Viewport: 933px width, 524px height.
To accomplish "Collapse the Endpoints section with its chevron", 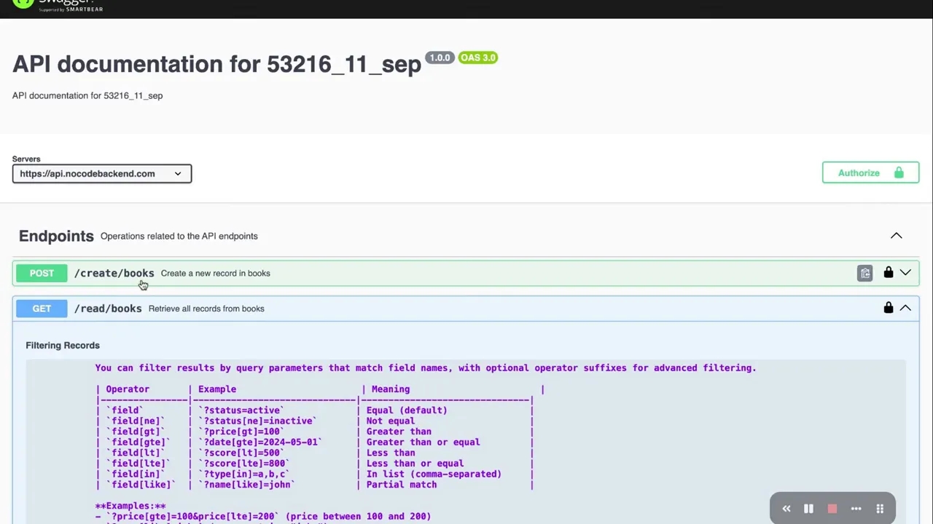I will coord(896,236).
